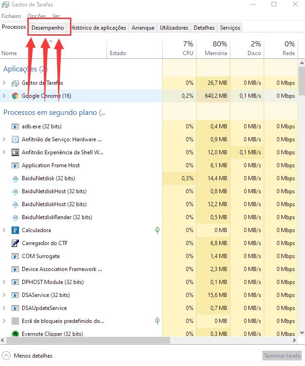The image size is (305, 366).
Task: Open the Utilizadores tab
Action: (174, 28)
